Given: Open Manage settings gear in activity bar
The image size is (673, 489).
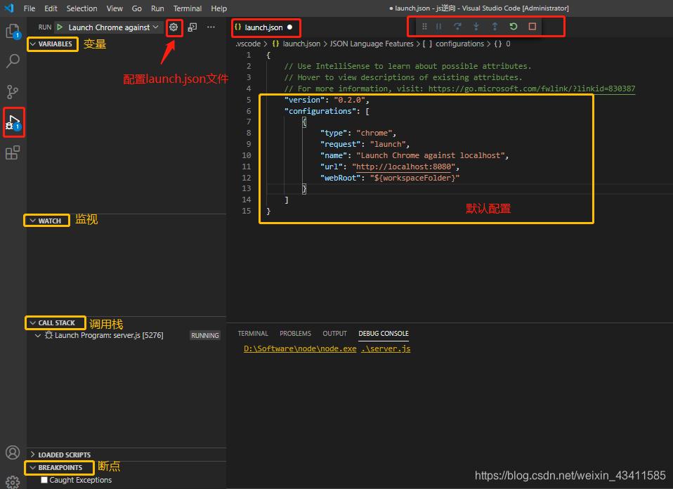Looking at the screenshot, I should tap(13, 482).
